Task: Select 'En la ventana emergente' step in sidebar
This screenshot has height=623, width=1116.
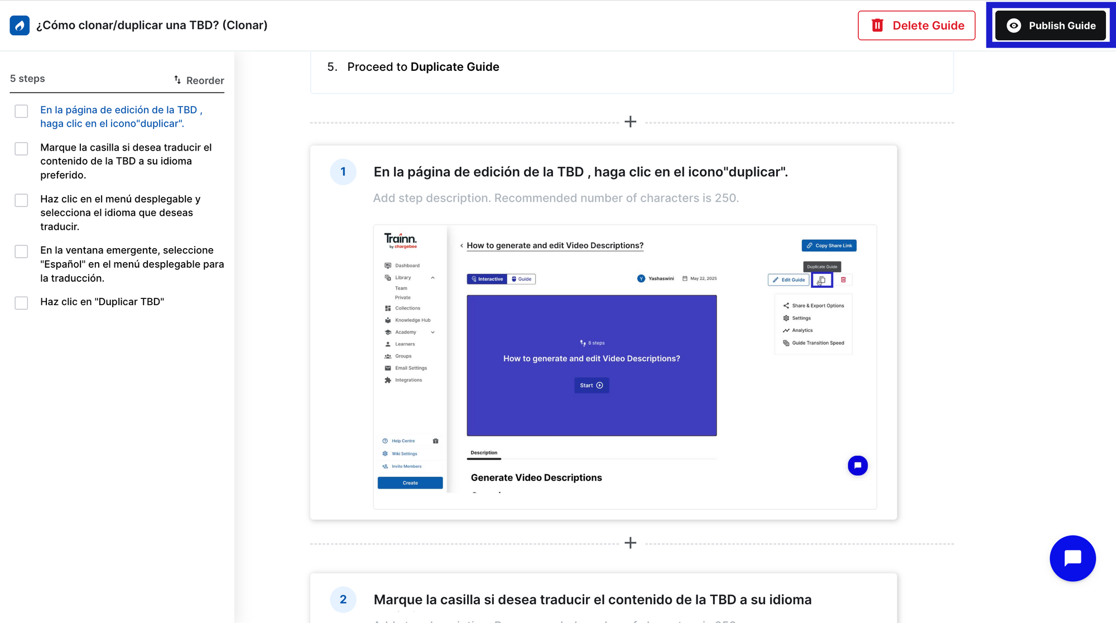Action: (x=132, y=264)
